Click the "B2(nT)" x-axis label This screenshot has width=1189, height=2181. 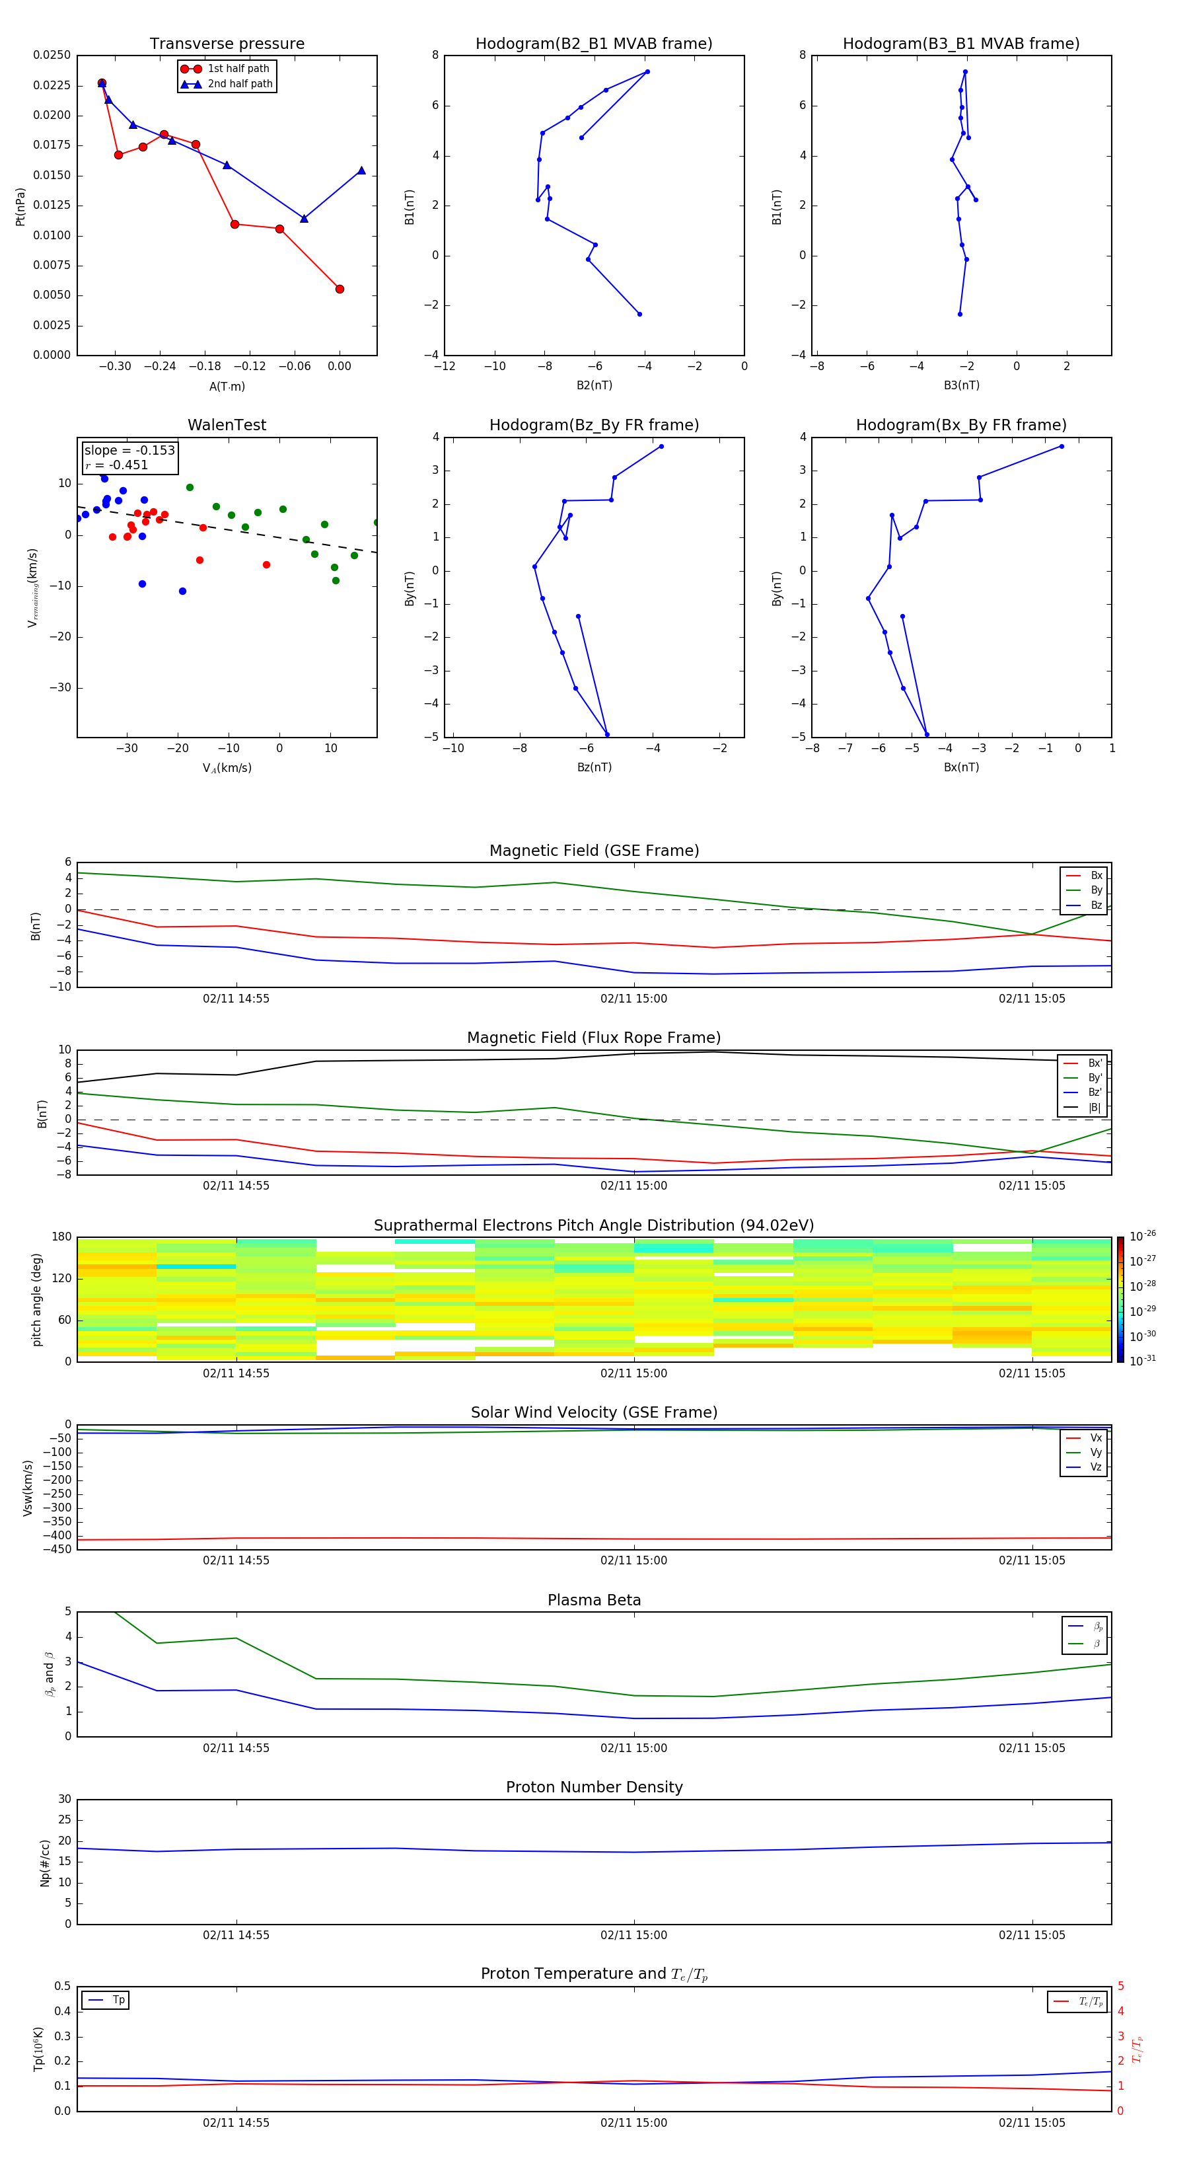(x=594, y=386)
